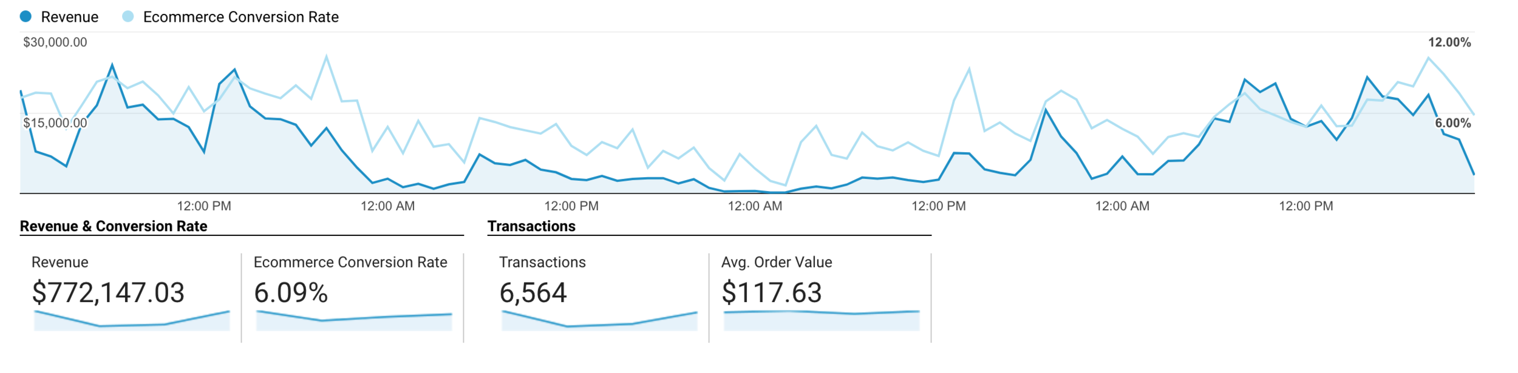Click the Ecommerce Conversion Rate sparkline
This screenshot has height=373, width=1518.
click(354, 320)
